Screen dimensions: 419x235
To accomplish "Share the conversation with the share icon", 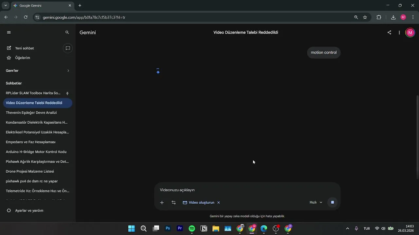I will coord(389,32).
